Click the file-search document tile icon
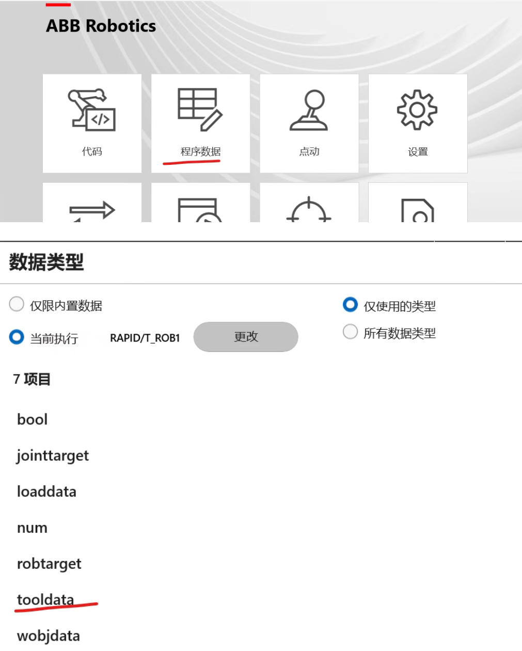The width and height of the screenshot is (522, 651). pyautogui.click(x=417, y=211)
